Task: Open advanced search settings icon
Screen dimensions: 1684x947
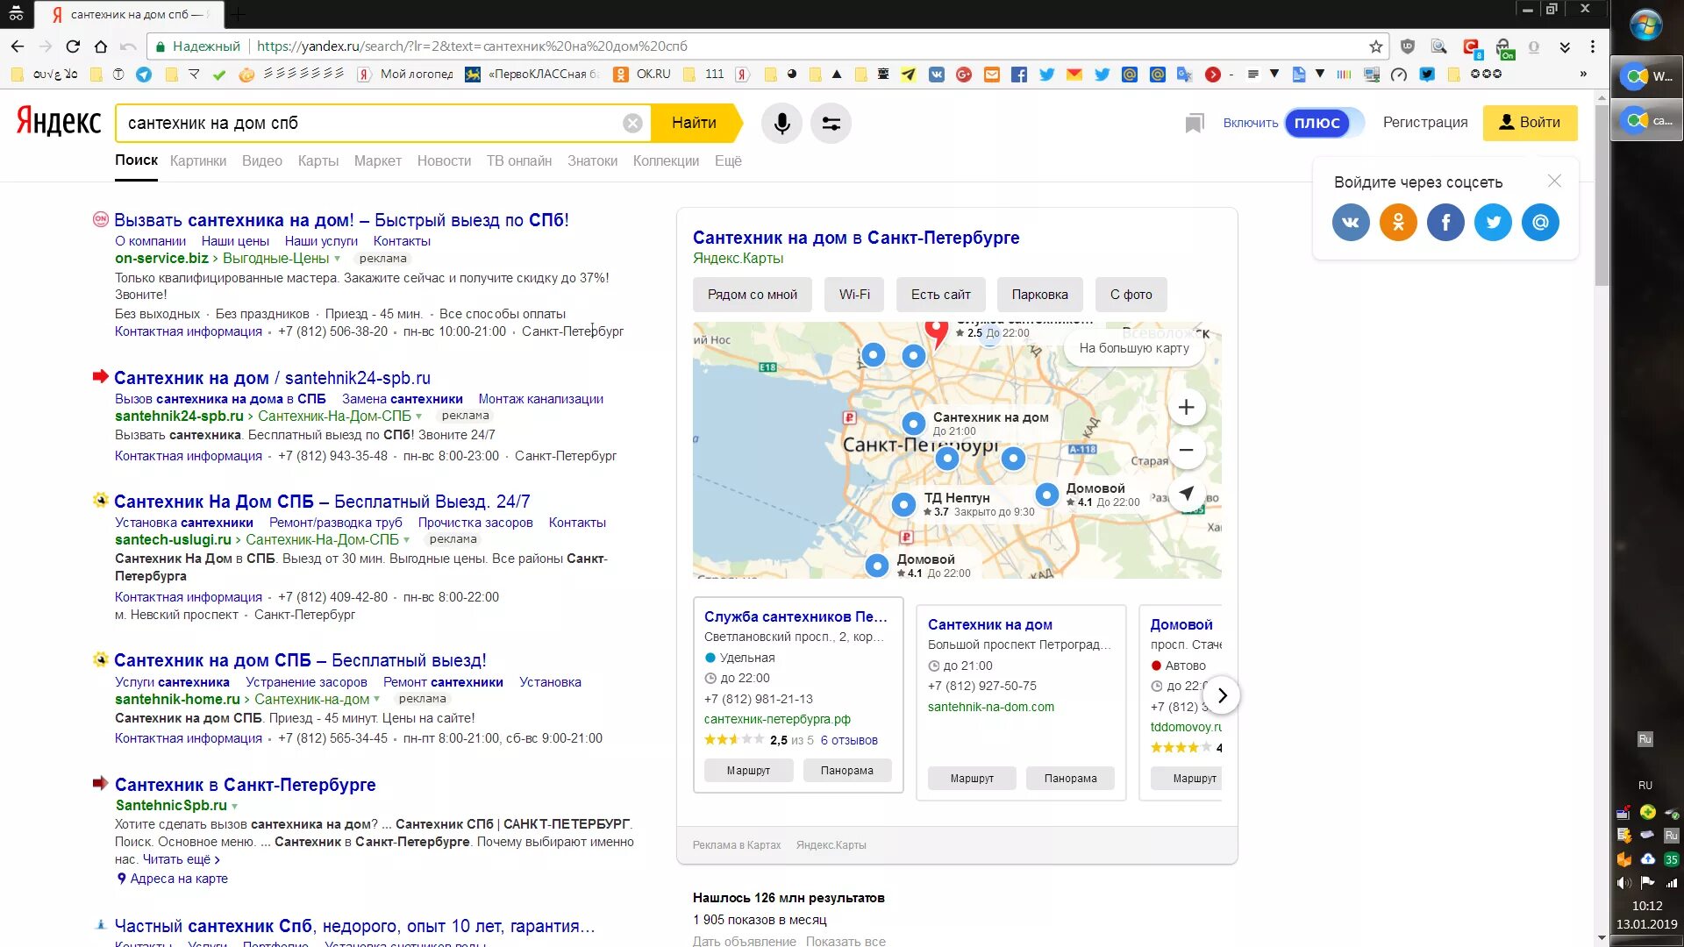Action: pyautogui.click(x=831, y=124)
